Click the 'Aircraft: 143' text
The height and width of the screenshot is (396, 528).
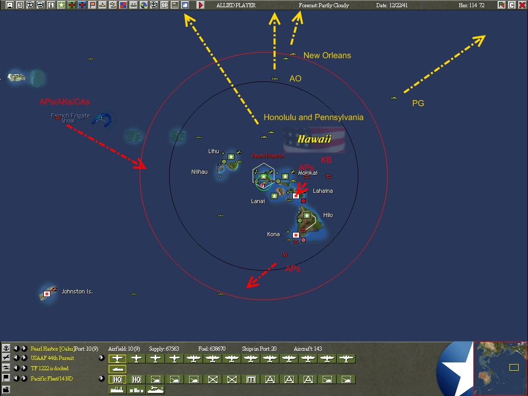307,349
